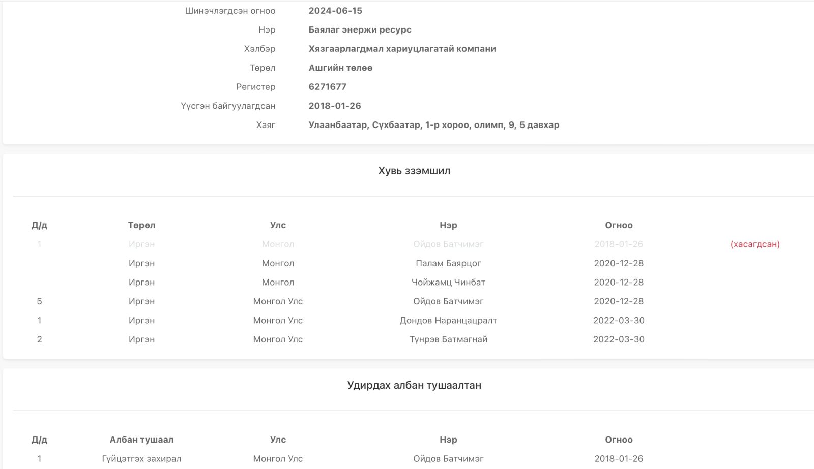The height and width of the screenshot is (469, 814).
Task: Select shareholder Дондов Наранцацралт
Action: pos(448,321)
